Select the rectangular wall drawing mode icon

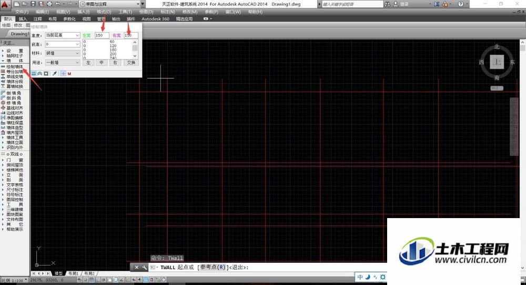click(x=46, y=74)
